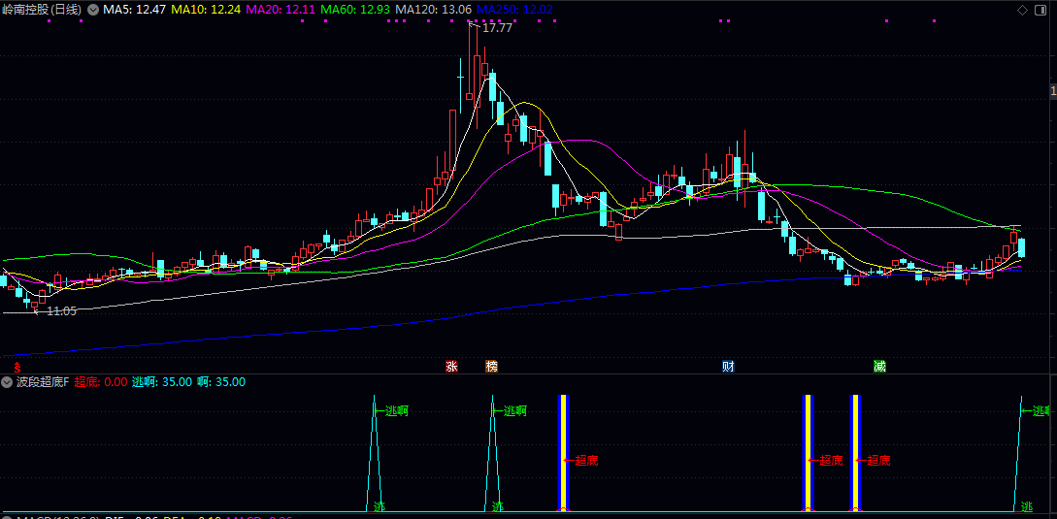Click the MA20: 12.11 label
The image size is (1057, 519).
click(x=281, y=10)
